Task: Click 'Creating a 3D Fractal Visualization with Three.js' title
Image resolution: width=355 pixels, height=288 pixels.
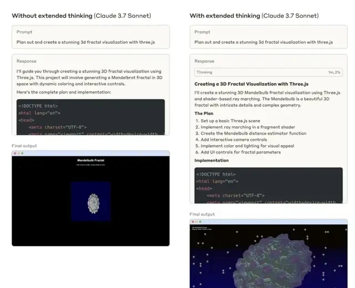Action: point(251,84)
